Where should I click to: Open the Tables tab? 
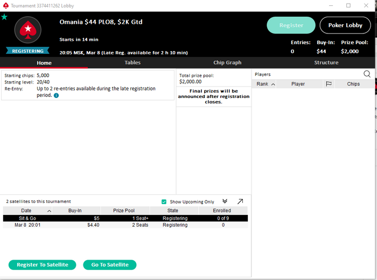point(132,62)
